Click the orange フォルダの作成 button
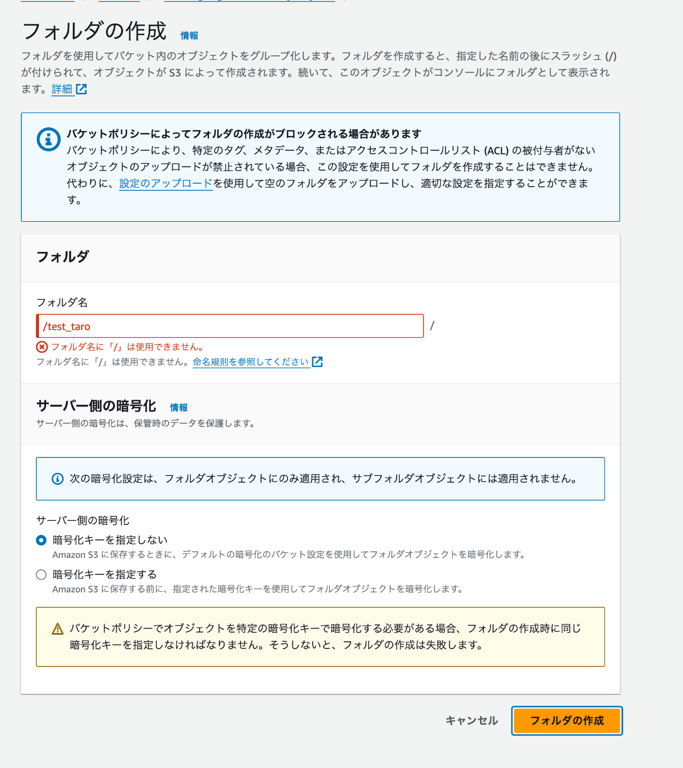The width and height of the screenshot is (683, 768). tap(567, 721)
